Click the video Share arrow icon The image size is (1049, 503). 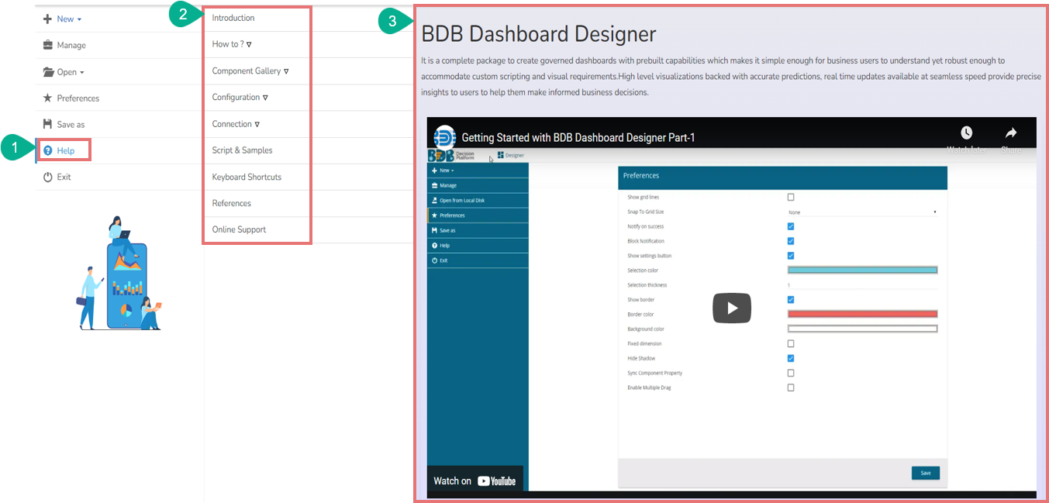click(1011, 133)
